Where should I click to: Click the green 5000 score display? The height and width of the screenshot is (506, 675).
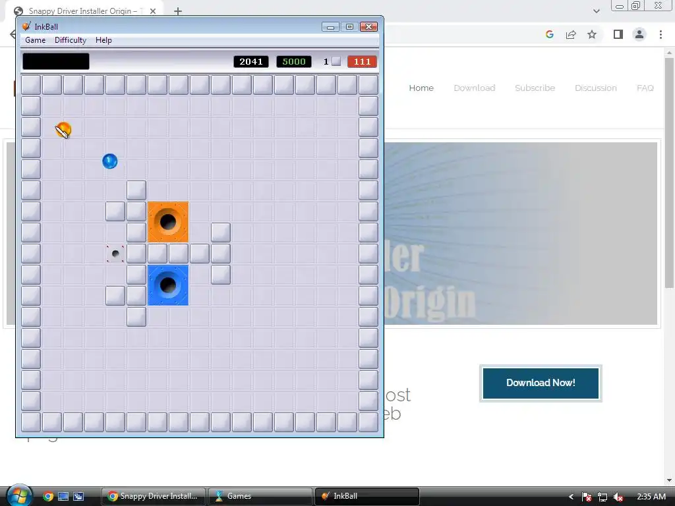coord(293,61)
